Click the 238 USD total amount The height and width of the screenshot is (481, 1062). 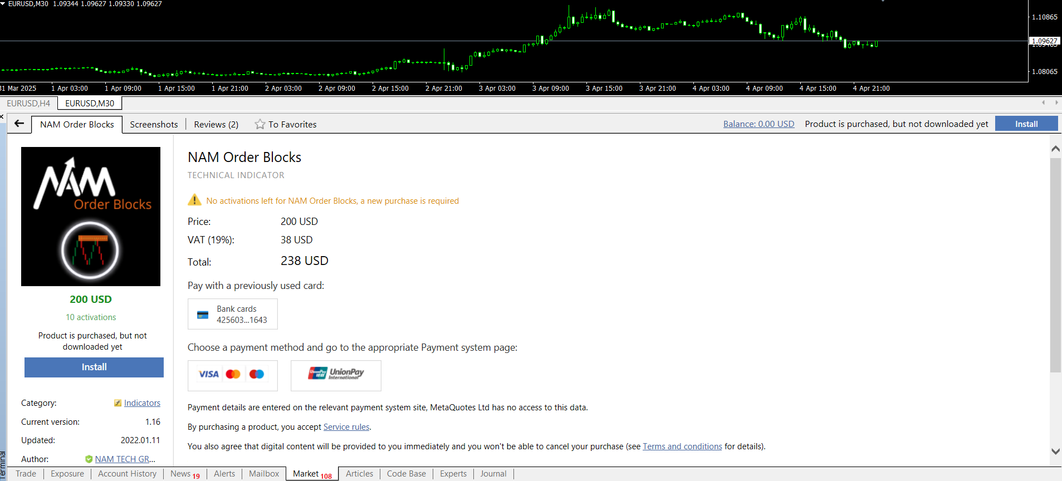coord(305,261)
